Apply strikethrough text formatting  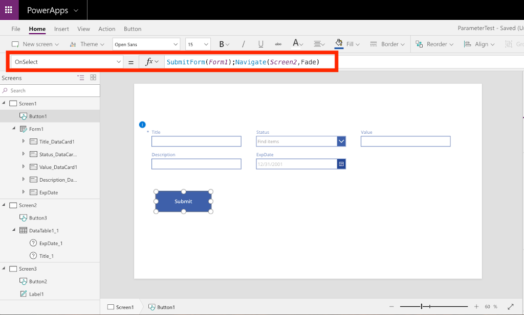click(278, 44)
